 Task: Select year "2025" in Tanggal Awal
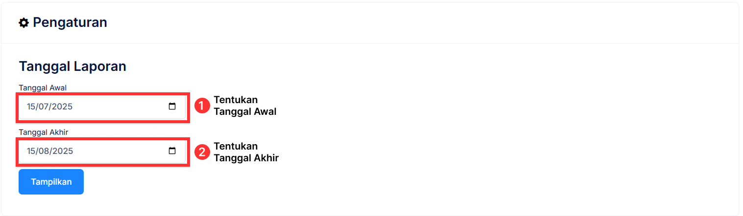click(x=63, y=107)
